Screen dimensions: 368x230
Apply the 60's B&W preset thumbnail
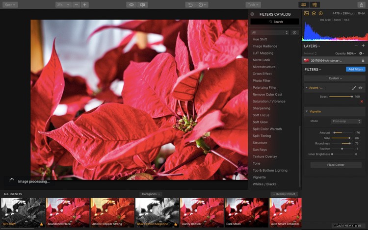23,212
